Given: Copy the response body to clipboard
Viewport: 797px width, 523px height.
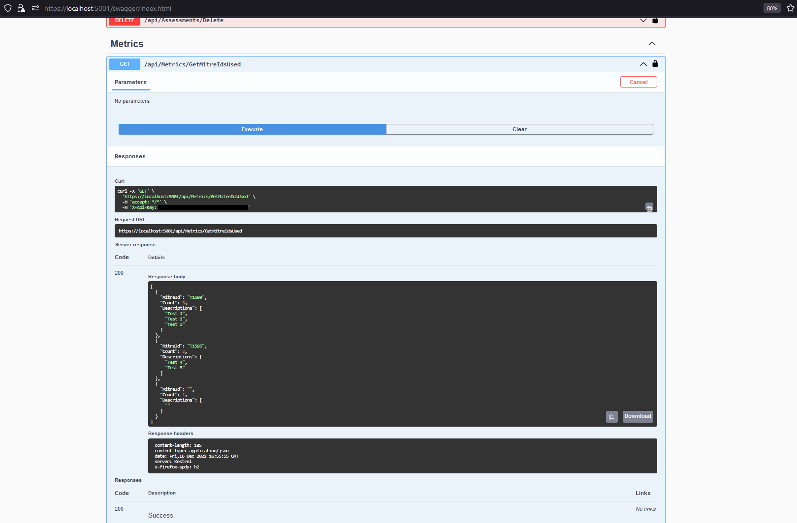Looking at the screenshot, I should point(611,416).
